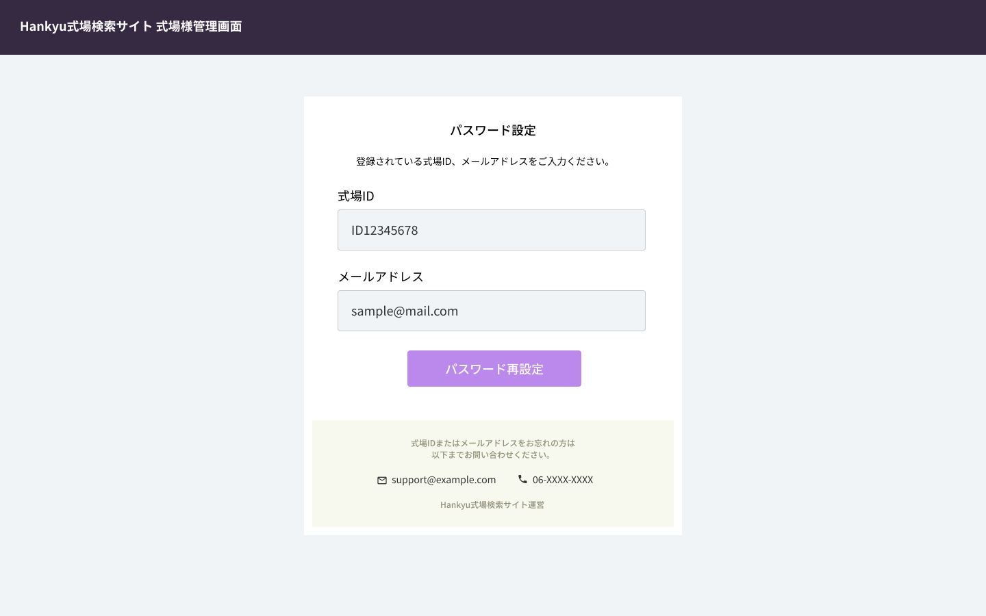The height and width of the screenshot is (616, 986).
Task: Click the 式場IDまたはメールアドレスをお忘れの方は help line
Action: point(492,443)
